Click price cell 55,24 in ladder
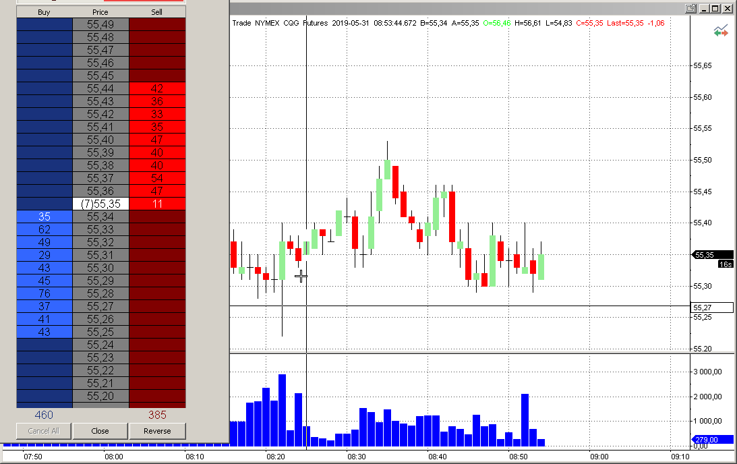Screen dimensions: 737x464 click(x=100, y=345)
